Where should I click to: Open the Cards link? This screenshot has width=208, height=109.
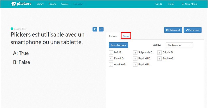tap(159, 4)
